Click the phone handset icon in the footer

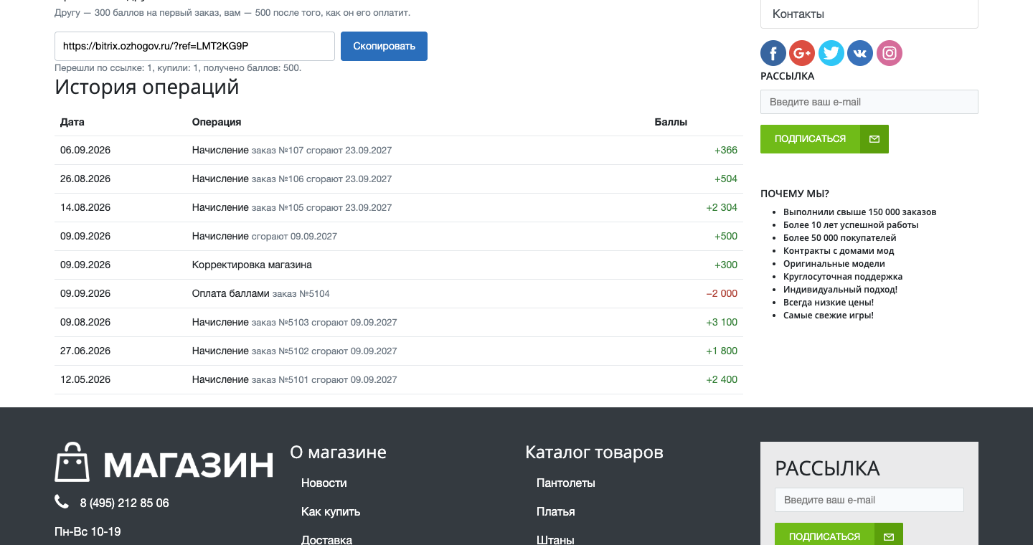click(x=62, y=502)
